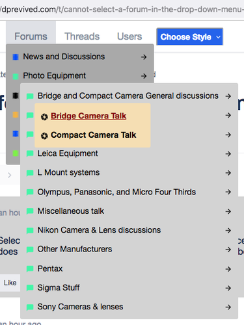Select Photo Equipment menu item
The image size is (244, 325).
pyautogui.click(x=55, y=75)
